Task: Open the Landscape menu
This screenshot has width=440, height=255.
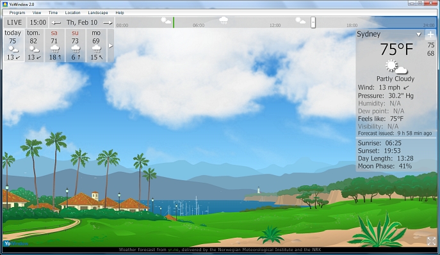Action: (x=97, y=13)
